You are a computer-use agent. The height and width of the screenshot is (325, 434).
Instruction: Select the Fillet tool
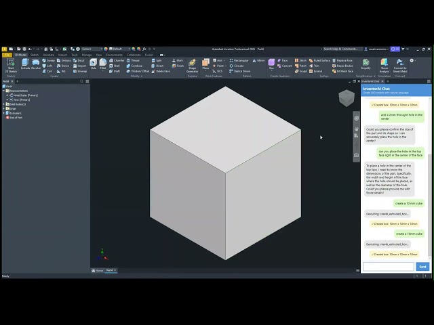pos(102,64)
